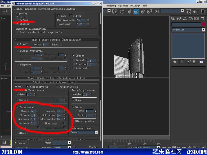
Task: Collapse VRay Image sampler (Antialiasing) rollout
Action: pyautogui.click(x=57, y=40)
